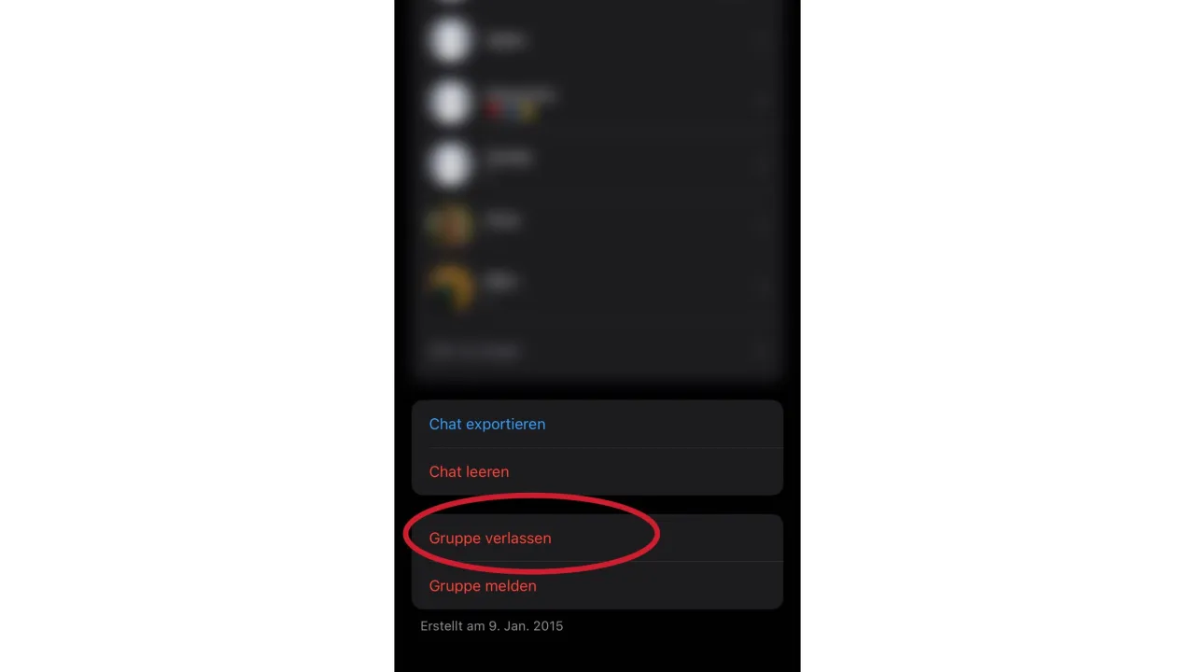Open chevron on the emoji-status member row
Image resolution: width=1195 pixels, height=672 pixels.
763,102
